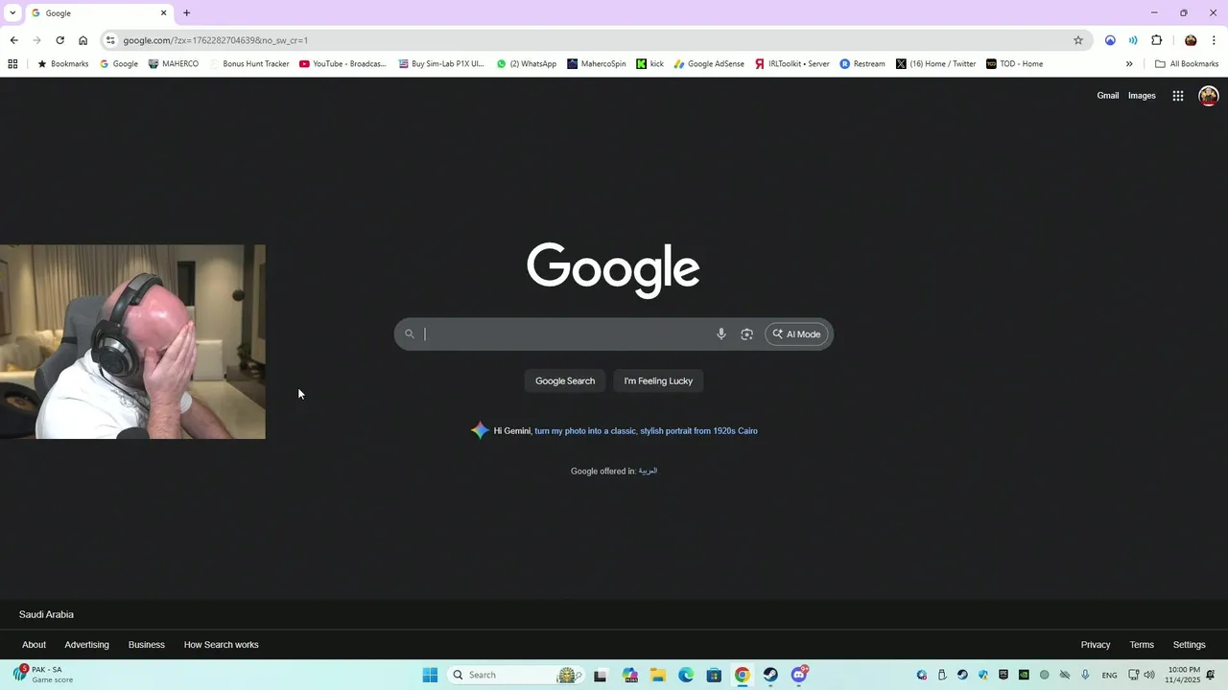Open Microsoft Store from the taskbar
Image resolution: width=1228 pixels, height=690 pixels.
coord(714,676)
